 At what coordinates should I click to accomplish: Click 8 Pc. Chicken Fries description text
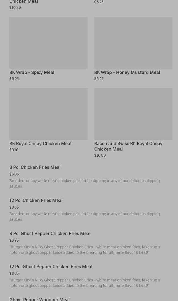click(x=84, y=183)
